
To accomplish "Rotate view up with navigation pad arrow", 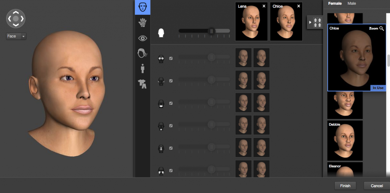I will click(x=16, y=12).
